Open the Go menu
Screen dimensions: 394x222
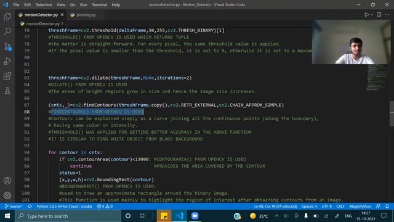[x=73, y=5]
